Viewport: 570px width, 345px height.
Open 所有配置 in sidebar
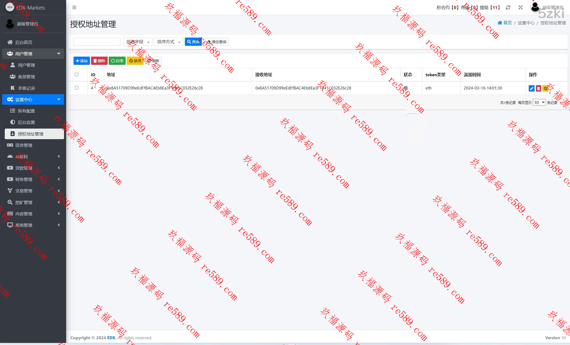point(26,111)
